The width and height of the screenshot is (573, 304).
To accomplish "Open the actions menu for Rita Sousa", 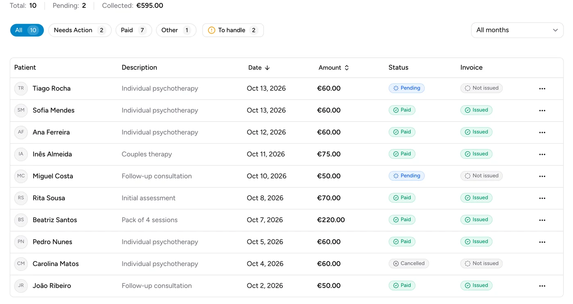I will point(542,198).
